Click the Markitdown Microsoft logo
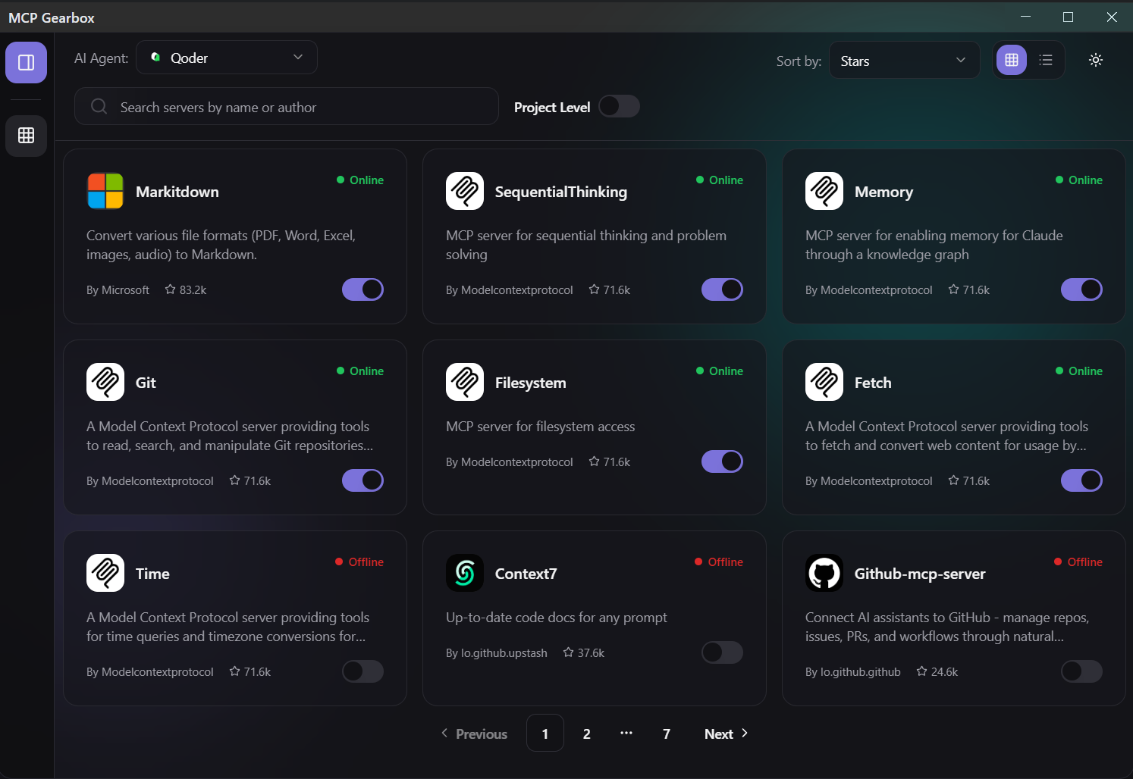 pos(105,191)
